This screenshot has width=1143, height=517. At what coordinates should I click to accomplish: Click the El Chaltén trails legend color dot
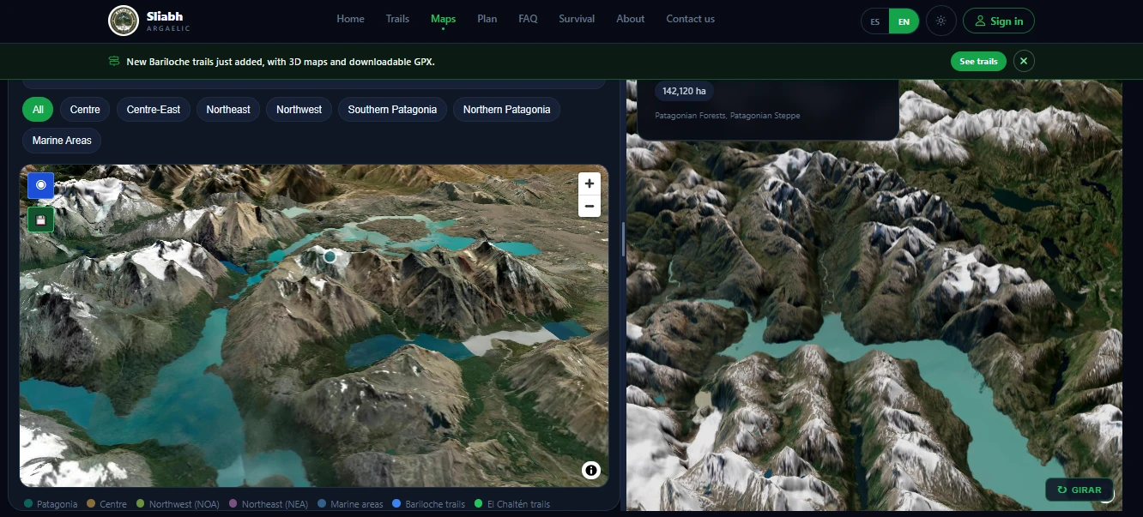[479, 504]
